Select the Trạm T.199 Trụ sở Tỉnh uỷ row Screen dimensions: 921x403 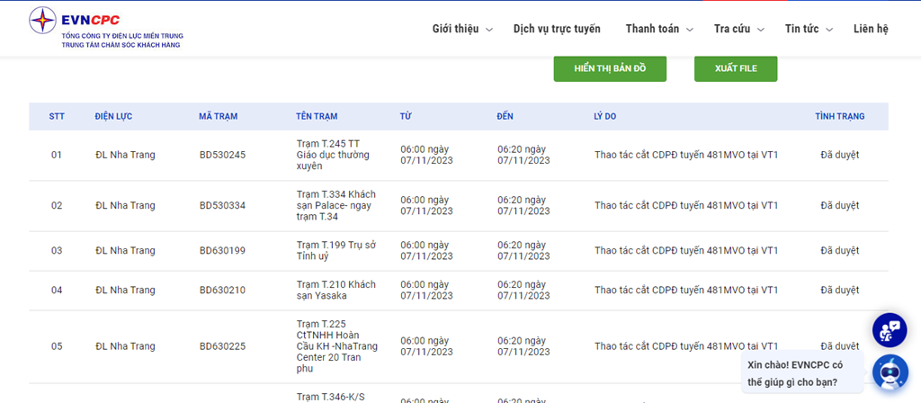[335, 250]
